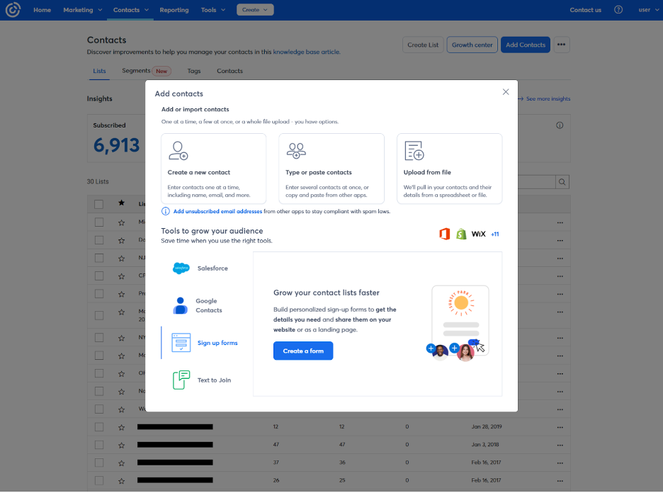Viewport: 663px width, 493px height.
Task: Select the Type or paste contacts icon
Action: 296,151
